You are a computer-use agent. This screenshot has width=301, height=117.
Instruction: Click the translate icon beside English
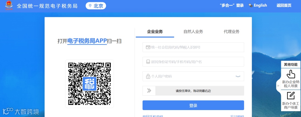click(x=251, y=5)
